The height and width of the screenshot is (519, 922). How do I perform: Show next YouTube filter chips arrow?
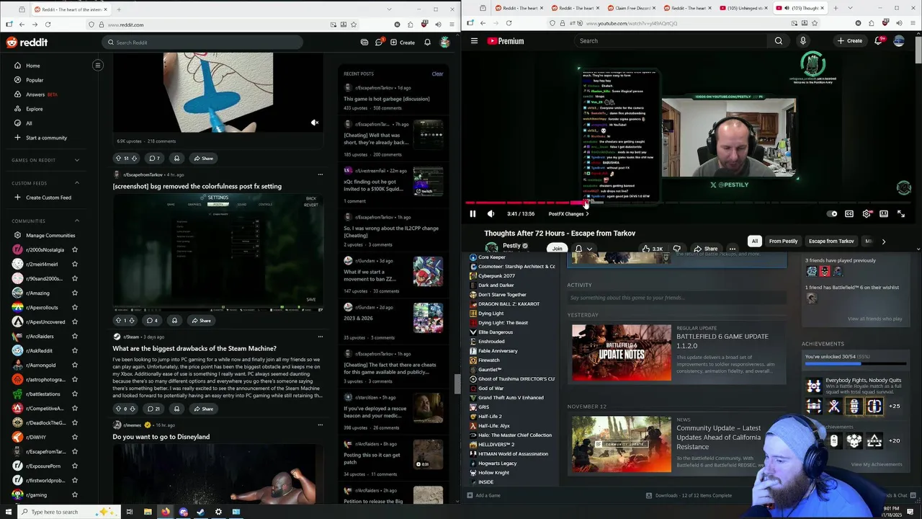point(884,241)
